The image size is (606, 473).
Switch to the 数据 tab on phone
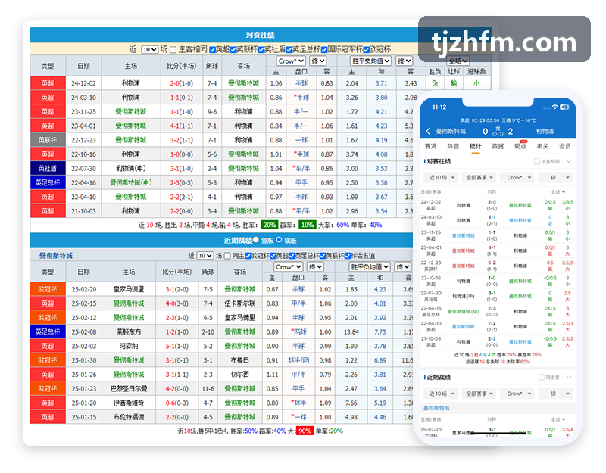[498, 146]
